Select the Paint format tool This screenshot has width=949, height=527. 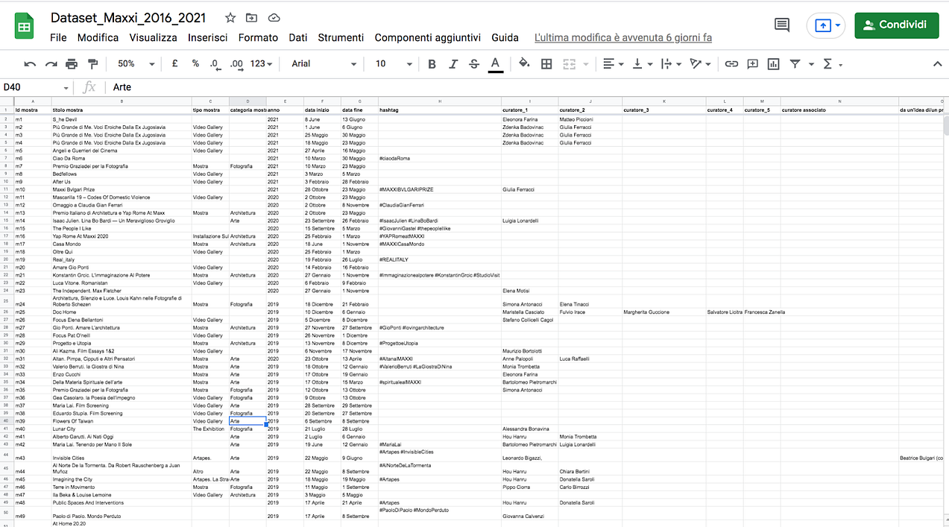click(x=92, y=63)
